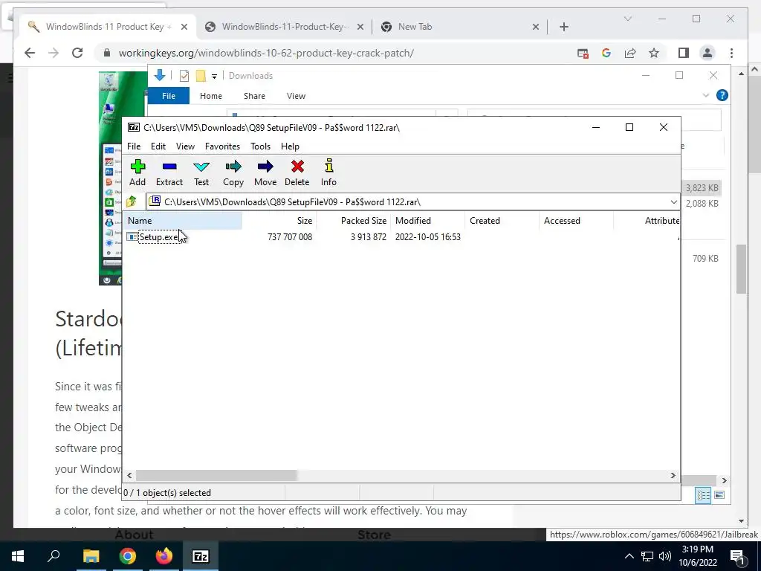Go back in Chrome browser

tap(30, 53)
